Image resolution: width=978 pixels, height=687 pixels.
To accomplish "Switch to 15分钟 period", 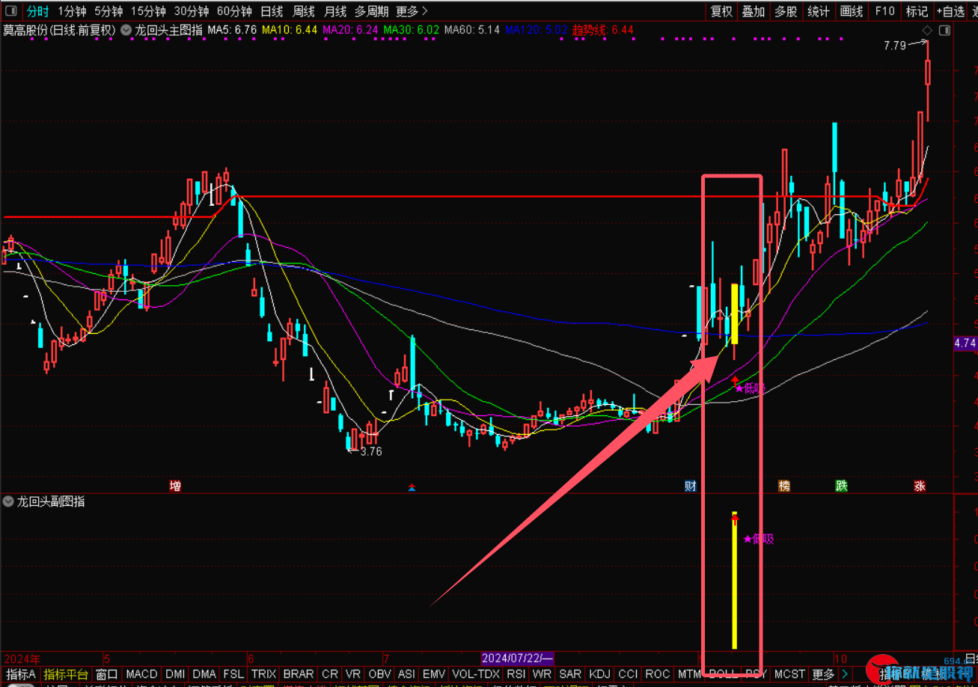I will click(x=148, y=11).
